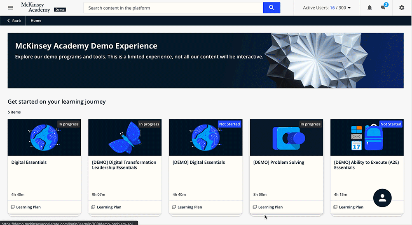Image resolution: width=412 pixels, height=225 pixels.
Task: Go back using the Back button
Action: click(14, 21)
